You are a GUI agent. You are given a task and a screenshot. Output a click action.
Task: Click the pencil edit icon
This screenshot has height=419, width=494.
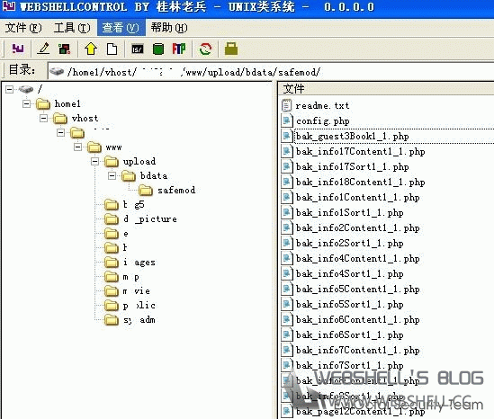[43, 49]
